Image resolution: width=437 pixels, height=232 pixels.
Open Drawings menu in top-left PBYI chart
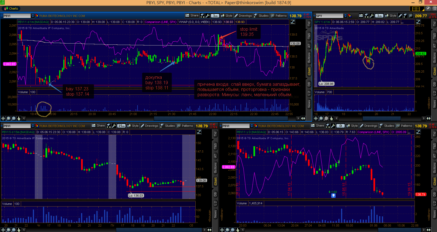(x=243, y=16)
